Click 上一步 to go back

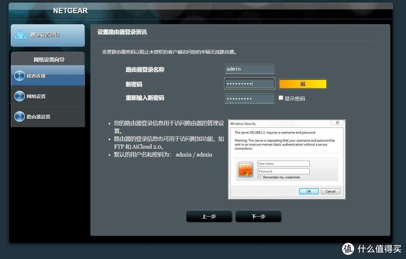coord(209,216)
